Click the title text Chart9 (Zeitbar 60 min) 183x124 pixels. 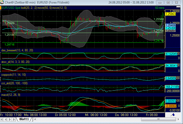click(20, 2)
